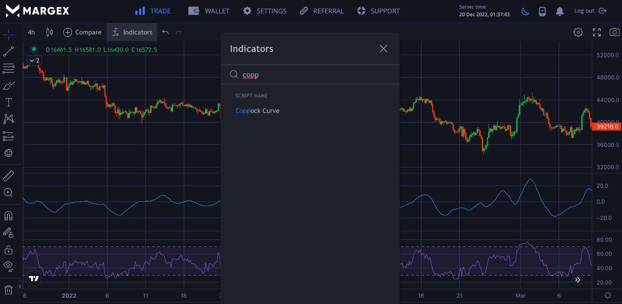Open chart settings gear icon

(x=578, y=32)
